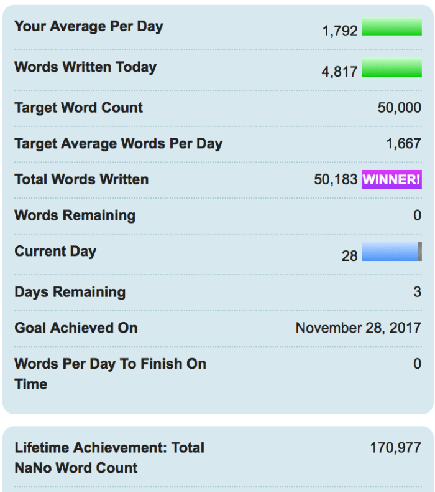435x492 pixels.
Task: Click the Total Words Written label
Action: tap(81, 179)
